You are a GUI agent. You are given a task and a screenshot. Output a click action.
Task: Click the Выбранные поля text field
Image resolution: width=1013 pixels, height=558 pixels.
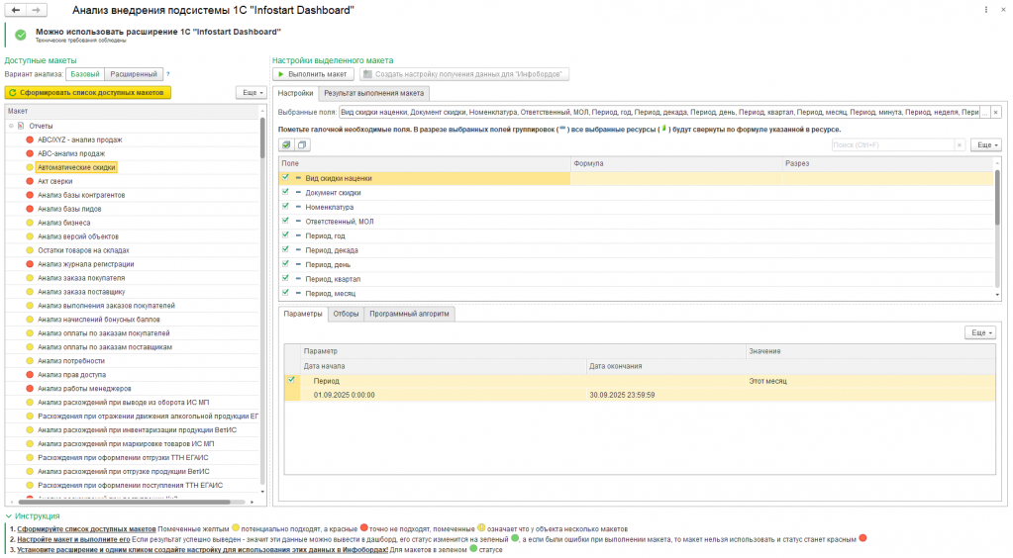[x=659, y=113]
